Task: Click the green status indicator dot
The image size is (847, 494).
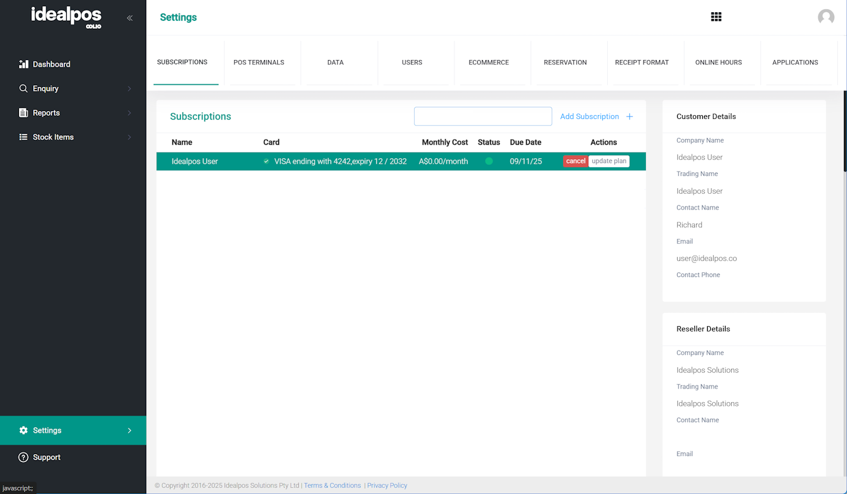Action: (489, 161)
